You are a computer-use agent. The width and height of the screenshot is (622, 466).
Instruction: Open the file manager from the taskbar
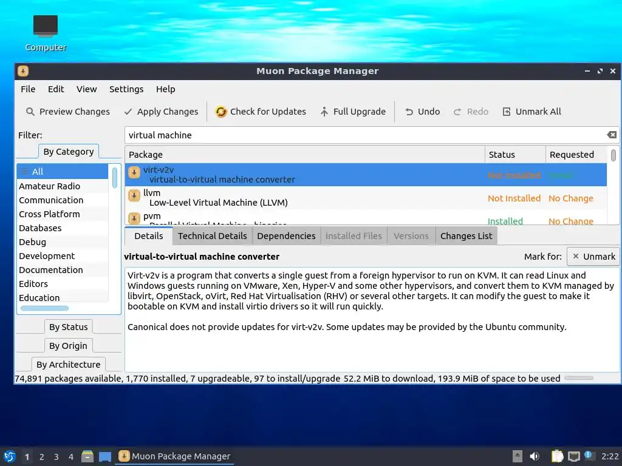click(87, 456)
